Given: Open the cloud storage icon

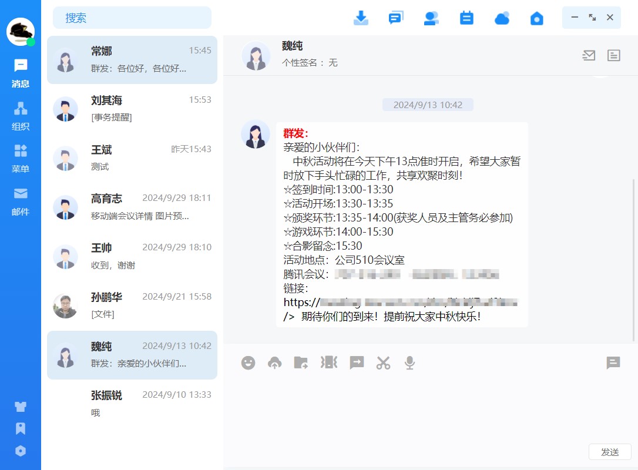Looking at the screenshot, I should point(502,18).
